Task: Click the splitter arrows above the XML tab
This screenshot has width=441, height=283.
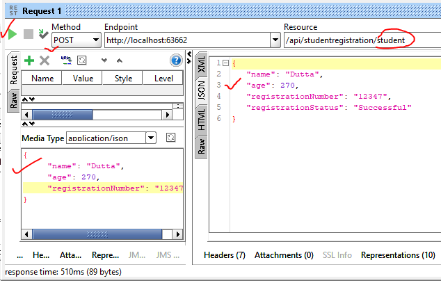Action: click(x=189, y=57)
